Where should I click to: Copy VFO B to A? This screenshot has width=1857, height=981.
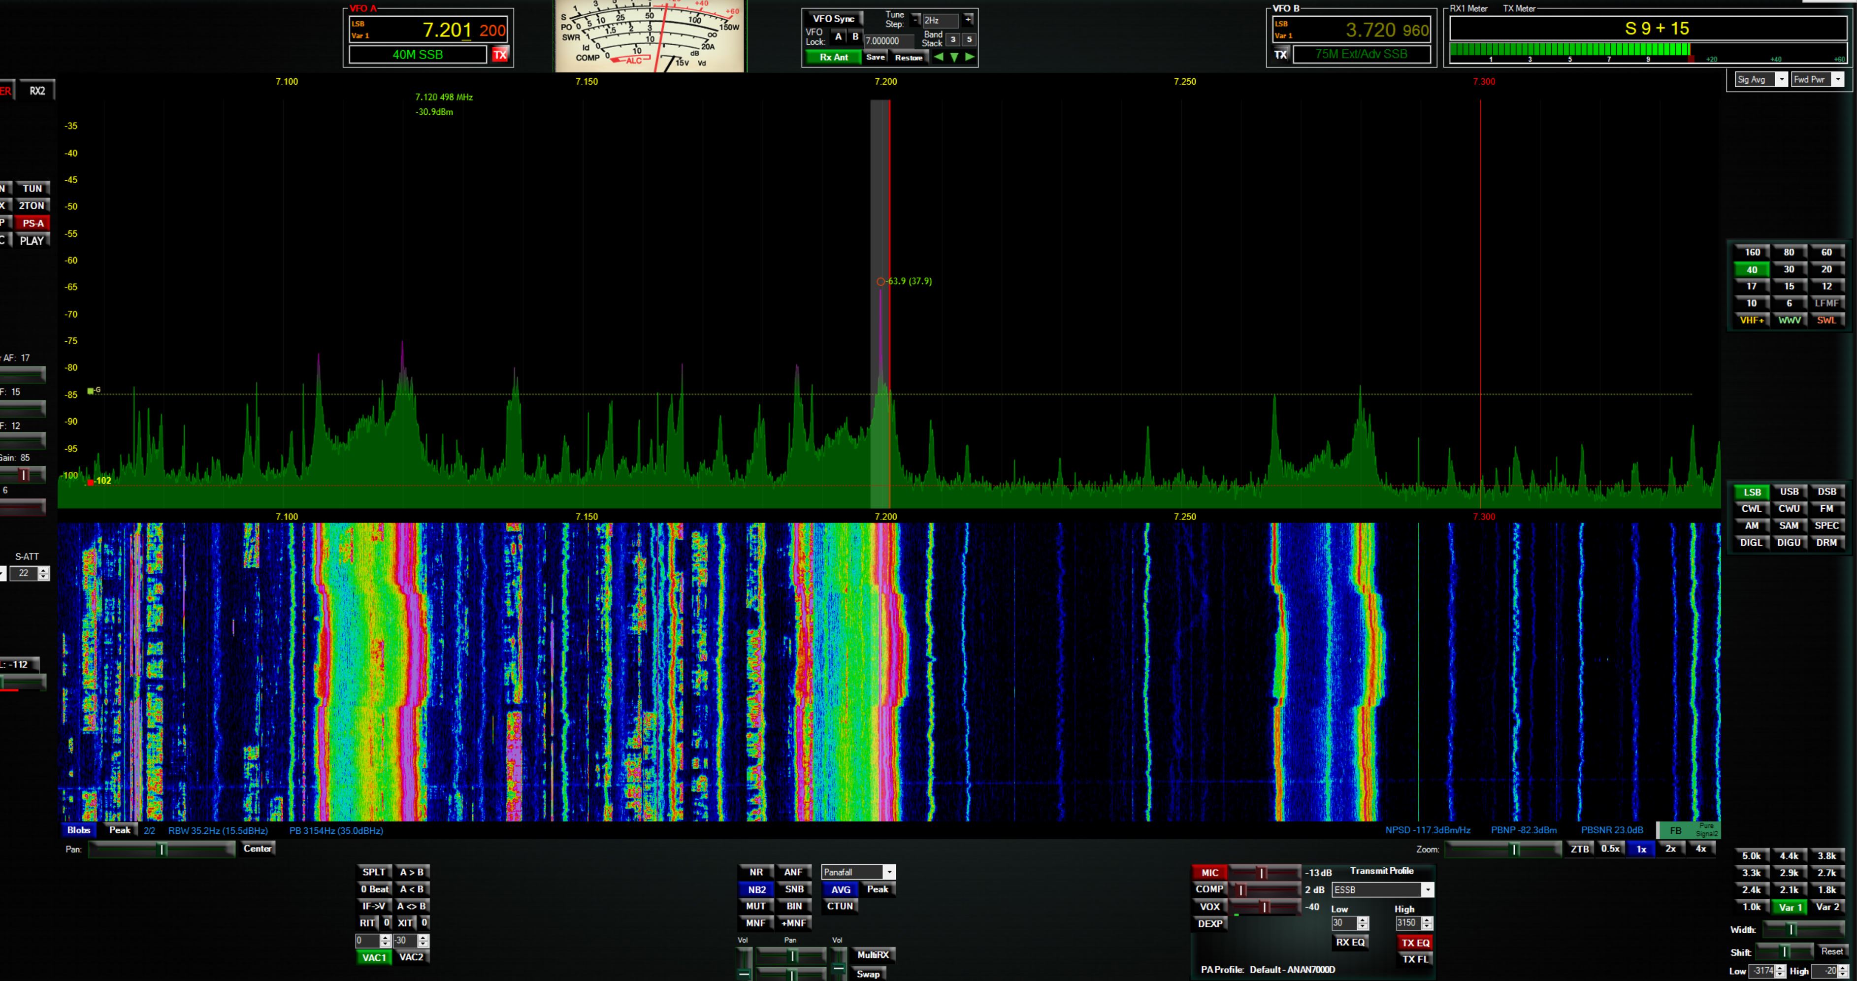tap(412, 889)
